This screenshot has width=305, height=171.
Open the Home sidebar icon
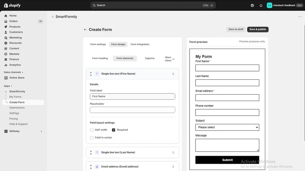click(6, 16)
